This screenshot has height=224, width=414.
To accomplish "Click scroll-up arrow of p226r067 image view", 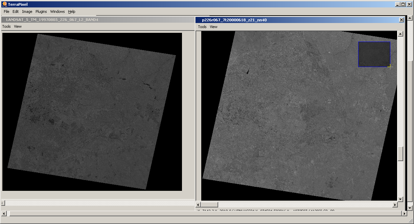I will 400,34.
